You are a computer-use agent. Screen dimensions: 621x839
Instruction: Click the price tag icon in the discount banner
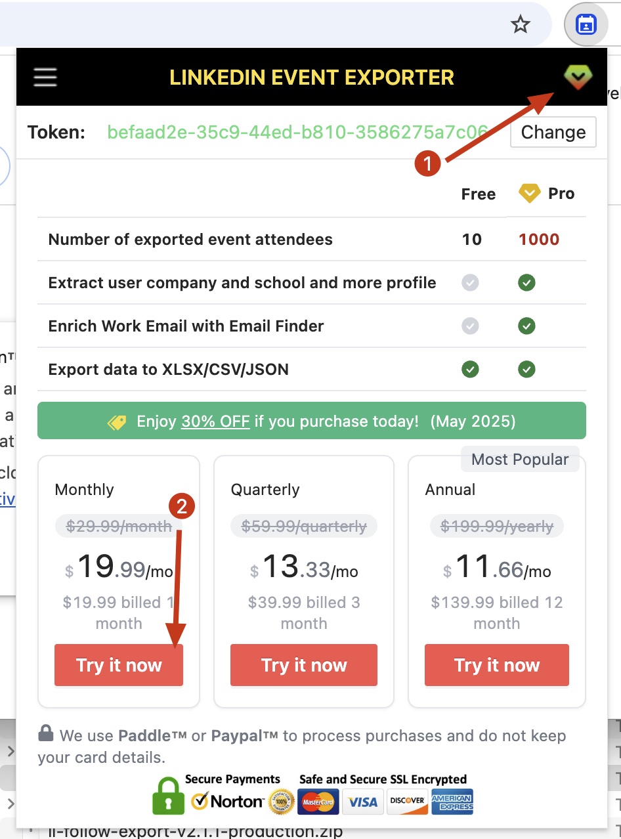(116, 421)
